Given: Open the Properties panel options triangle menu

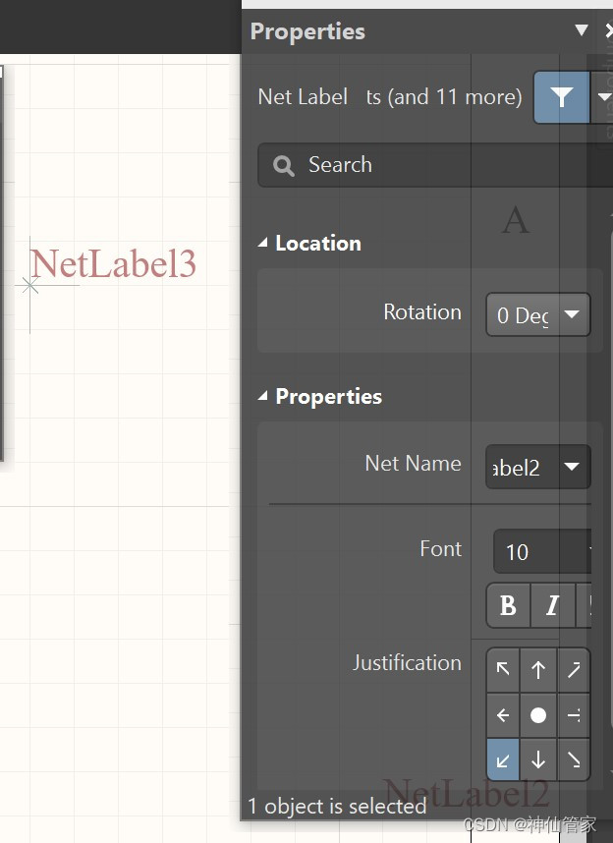Looking at the screenshot, I should point(582,29).
